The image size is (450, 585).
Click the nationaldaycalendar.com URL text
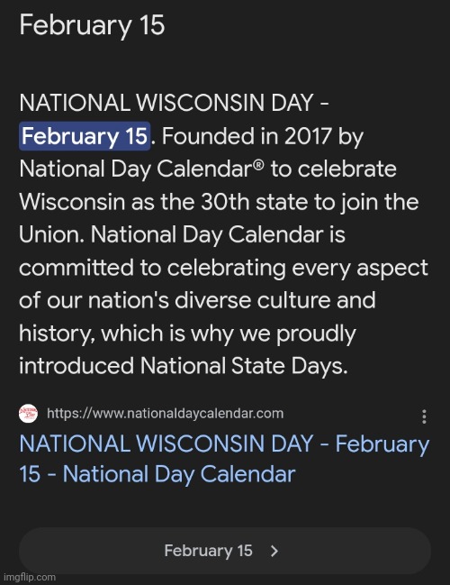point(165,414)
